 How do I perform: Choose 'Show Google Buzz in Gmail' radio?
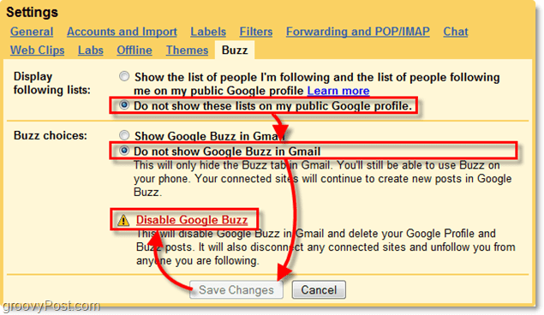pos(124,135)
